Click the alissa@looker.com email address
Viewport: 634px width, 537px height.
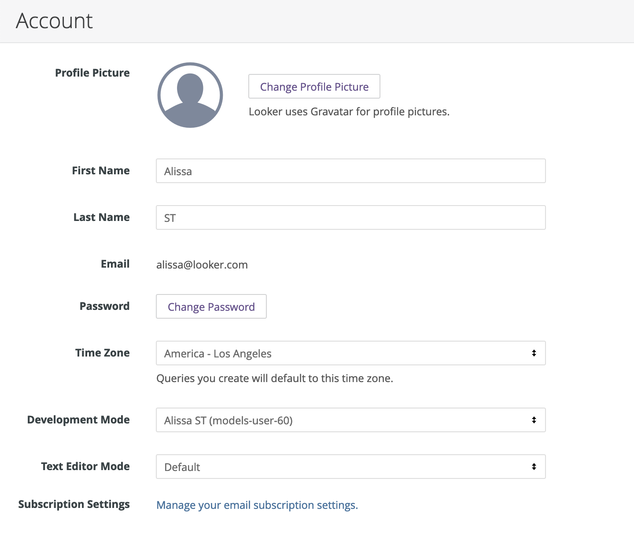pos(202,265)
